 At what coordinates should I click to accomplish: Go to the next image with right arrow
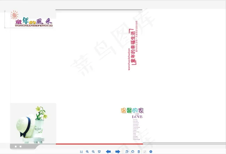(x=118, y=152)
